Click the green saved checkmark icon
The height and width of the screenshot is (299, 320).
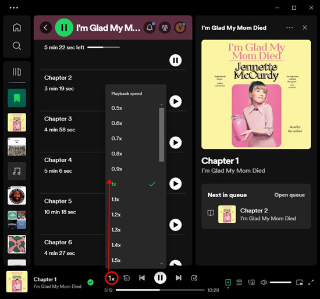pos(90,282)
